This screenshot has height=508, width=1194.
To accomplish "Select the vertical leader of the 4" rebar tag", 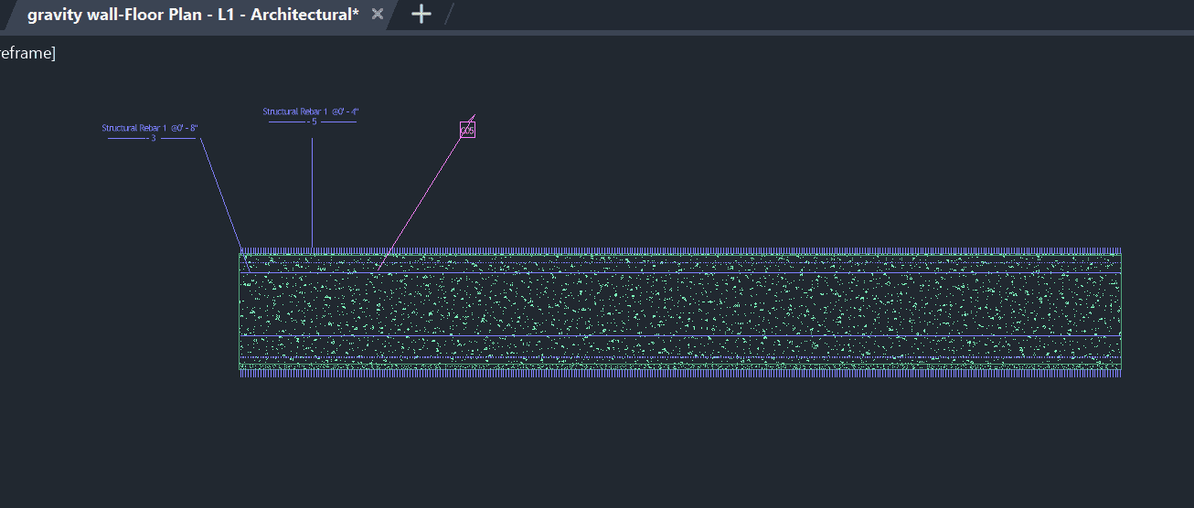I will click(x=313, y=192).
